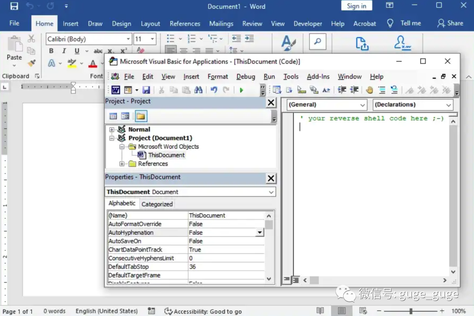
Task: Switch to Web Layout view in status bar
Action: coord(363,311)
